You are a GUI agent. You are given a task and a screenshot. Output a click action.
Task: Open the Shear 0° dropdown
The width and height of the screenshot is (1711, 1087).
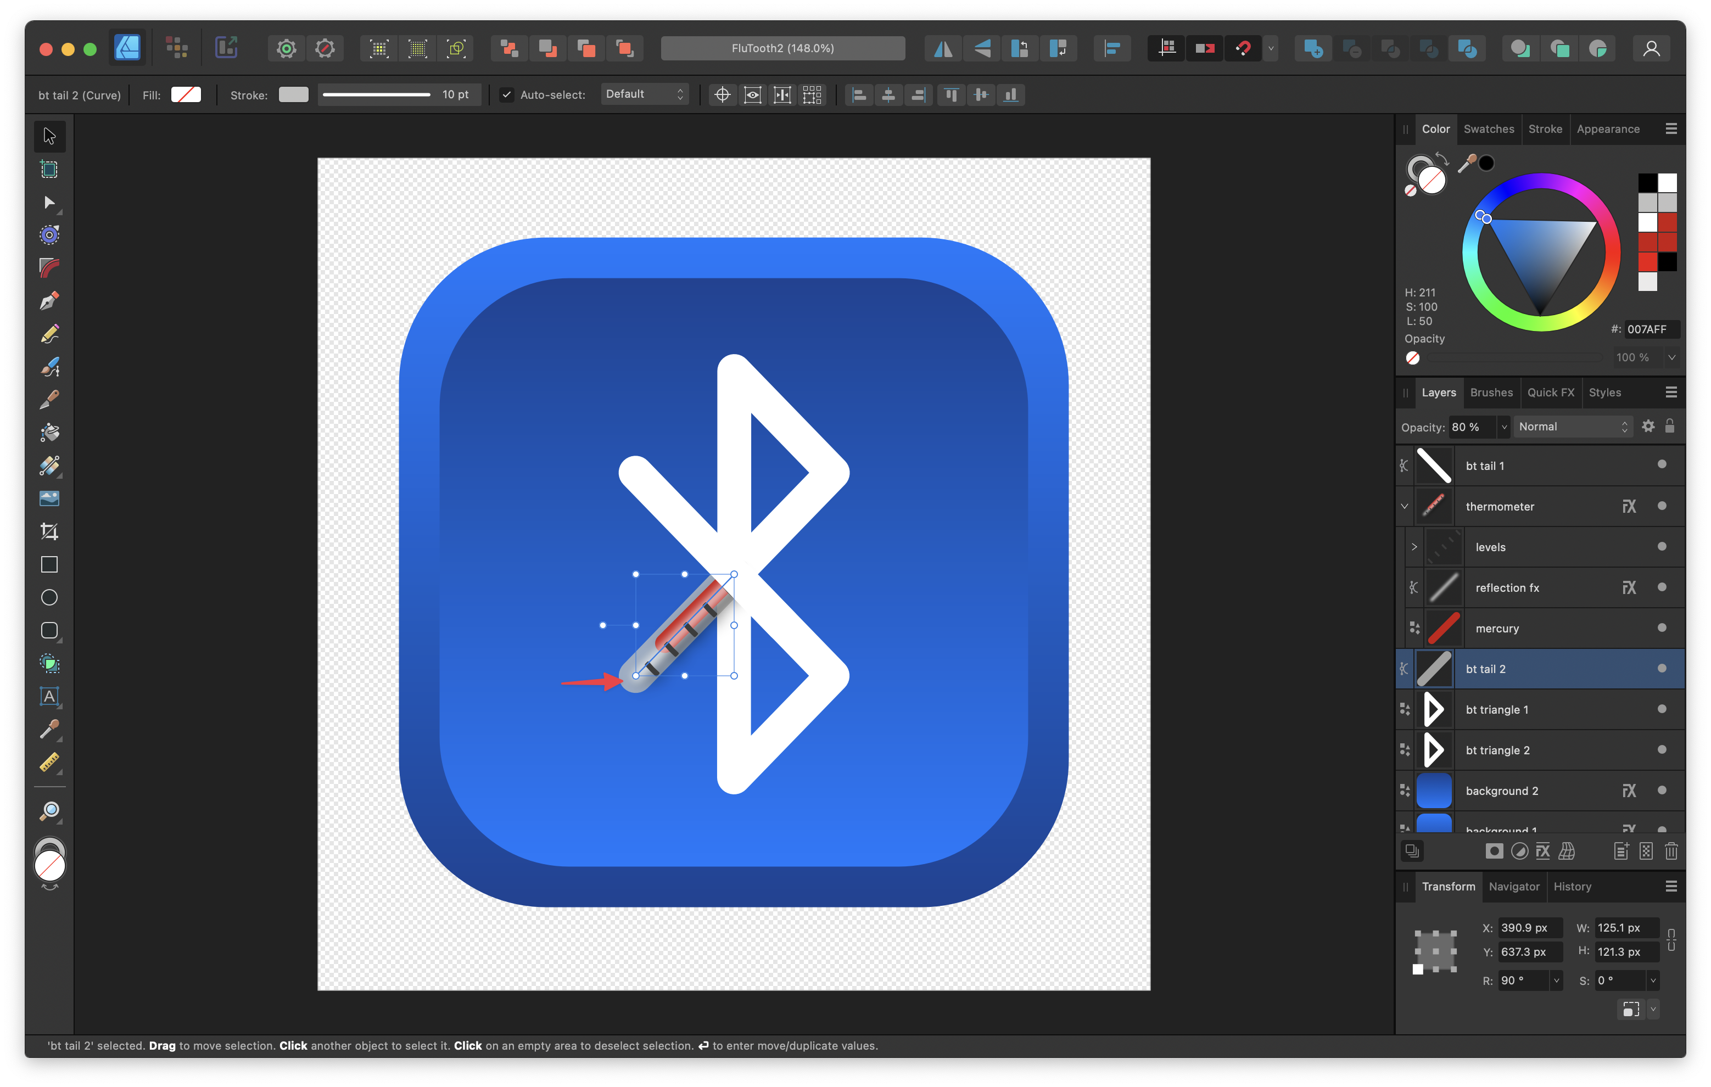(1653, 980)
